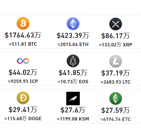Select the $37.19万 Litecoin value
This screenshot has height=129, width=141.
[116, 73]
